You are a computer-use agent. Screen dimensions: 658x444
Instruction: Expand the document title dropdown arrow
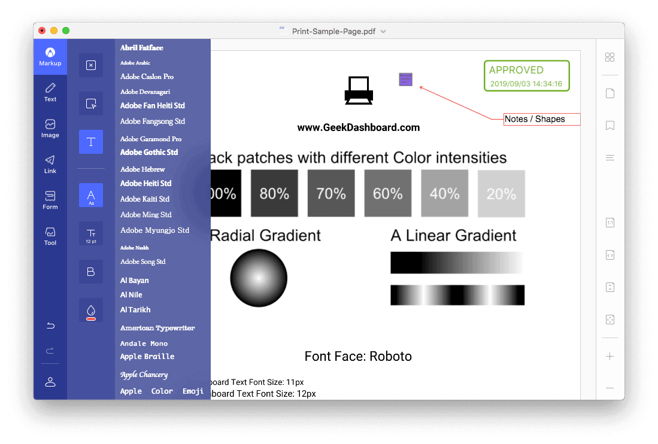coord(383,31)
